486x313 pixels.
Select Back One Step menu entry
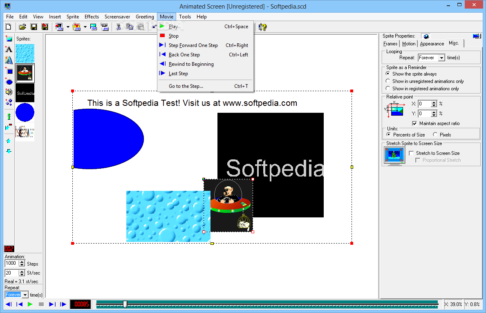(x=206, y=54)
